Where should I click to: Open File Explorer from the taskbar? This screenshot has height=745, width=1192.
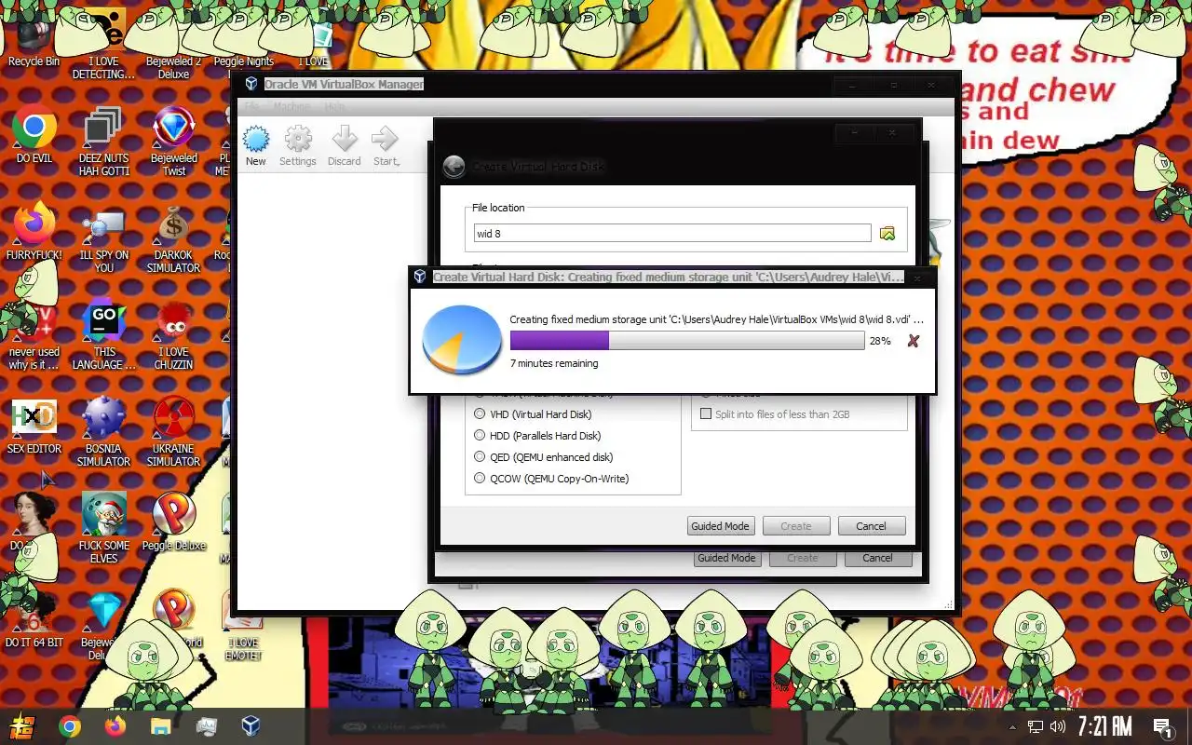pos(160,726)
